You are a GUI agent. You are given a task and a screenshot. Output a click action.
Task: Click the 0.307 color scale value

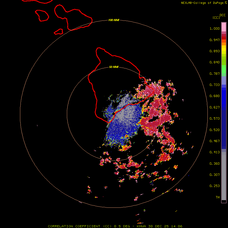[215, 175]
